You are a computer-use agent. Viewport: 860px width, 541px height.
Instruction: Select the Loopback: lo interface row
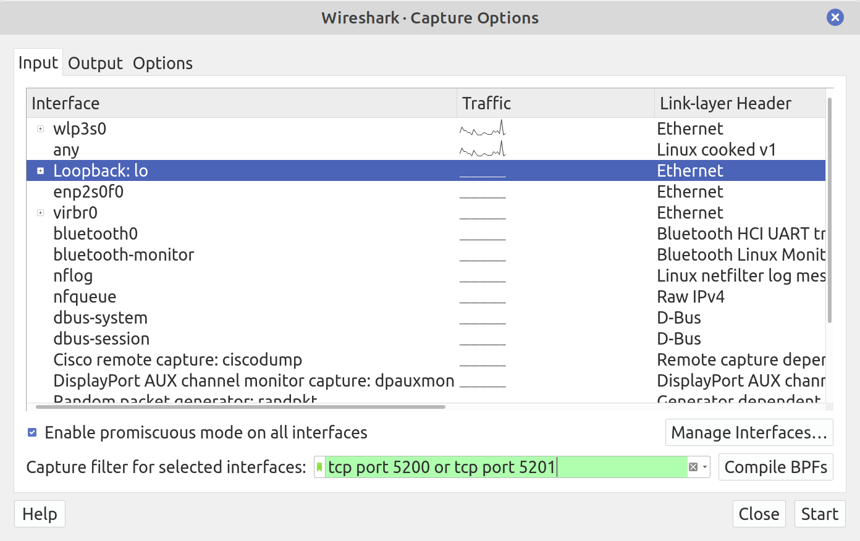tap(426, 171)
